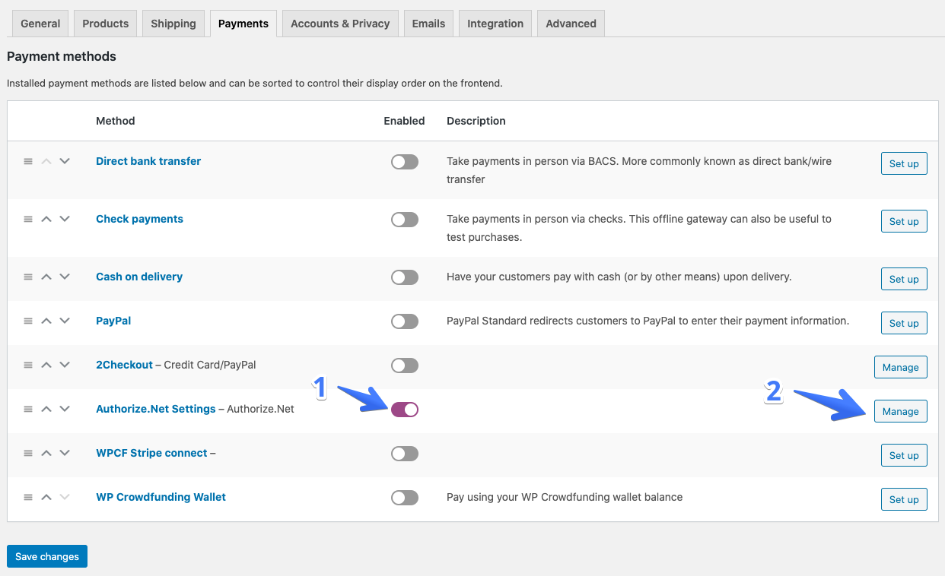
Task: Click the Enabled column header
Action: tap(404, 121)
